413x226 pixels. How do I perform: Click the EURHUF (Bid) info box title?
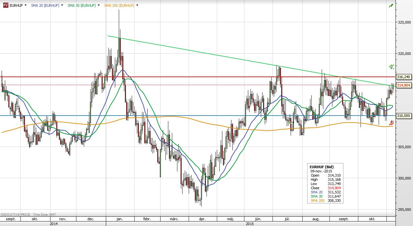click(x=322, y=167)
